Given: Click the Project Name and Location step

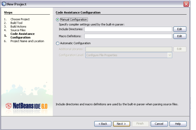Looking at the screenshot, I should [x=27, y=41].
